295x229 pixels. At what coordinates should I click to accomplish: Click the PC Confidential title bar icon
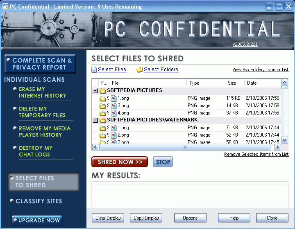click(5, 7)
